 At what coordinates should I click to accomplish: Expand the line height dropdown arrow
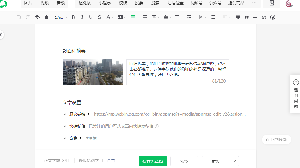click(x=194, y=17)
